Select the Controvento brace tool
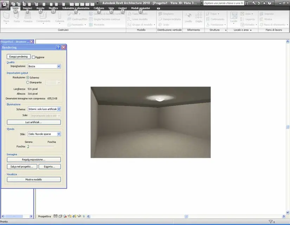The width and height of the screenshot is (290, 225). [x=215, y=19]
